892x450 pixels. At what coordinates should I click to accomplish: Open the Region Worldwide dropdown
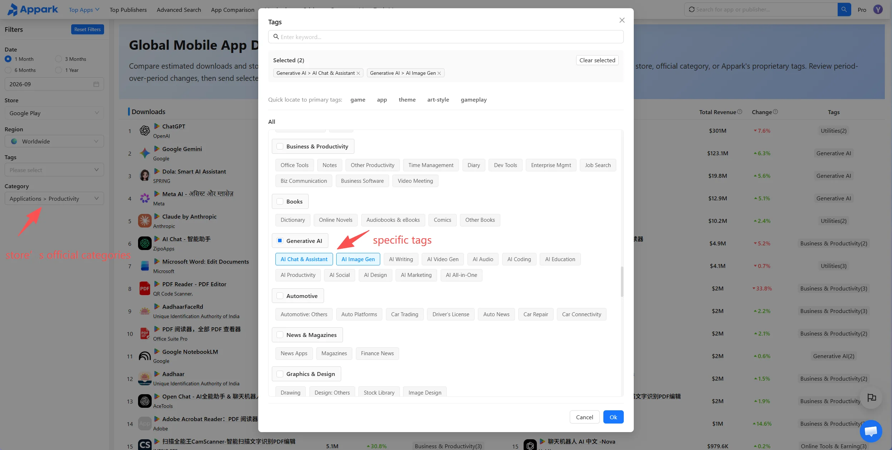(54, 141)
